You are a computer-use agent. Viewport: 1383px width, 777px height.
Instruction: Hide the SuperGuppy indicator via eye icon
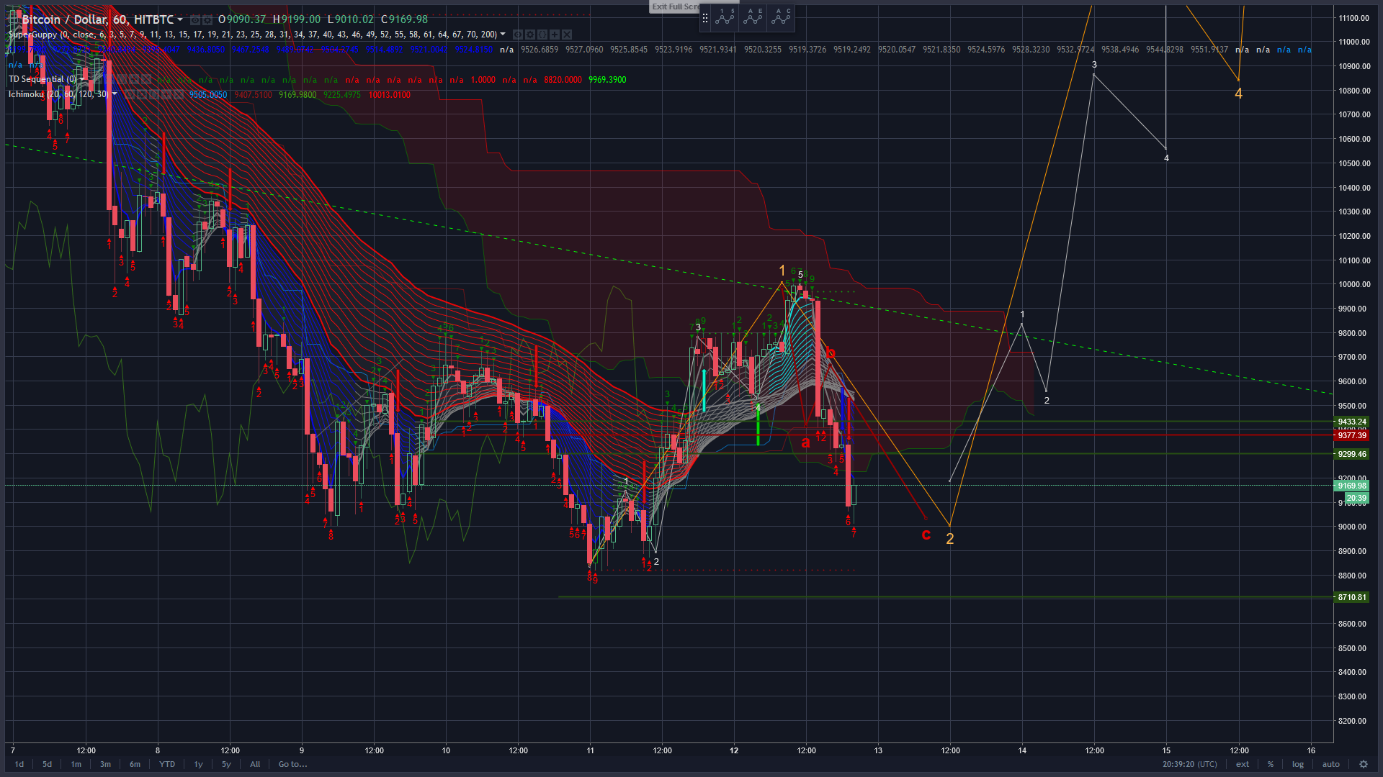[518, 35]
